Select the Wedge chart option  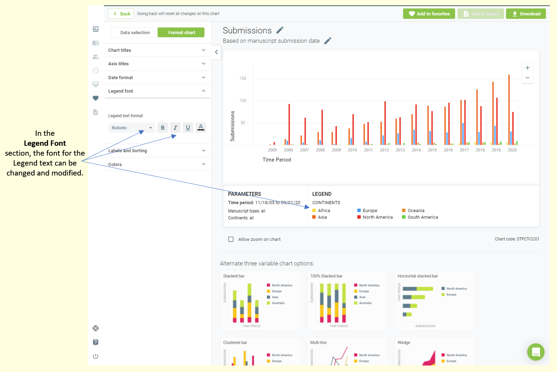pyautogui.click(x=435, y=351)
